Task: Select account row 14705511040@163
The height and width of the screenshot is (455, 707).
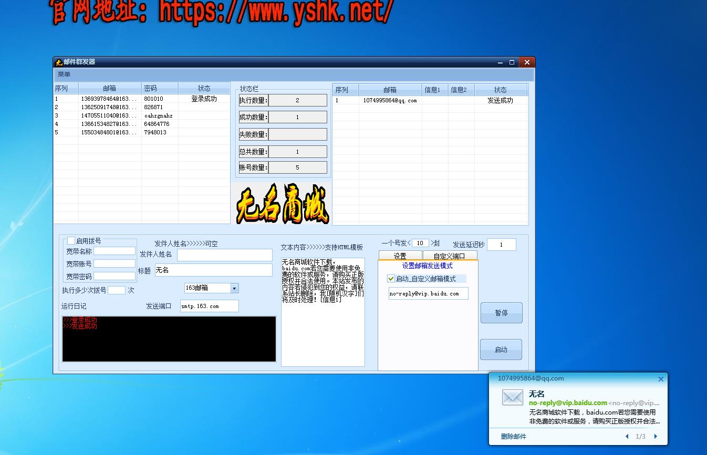Action: [142, 115]
